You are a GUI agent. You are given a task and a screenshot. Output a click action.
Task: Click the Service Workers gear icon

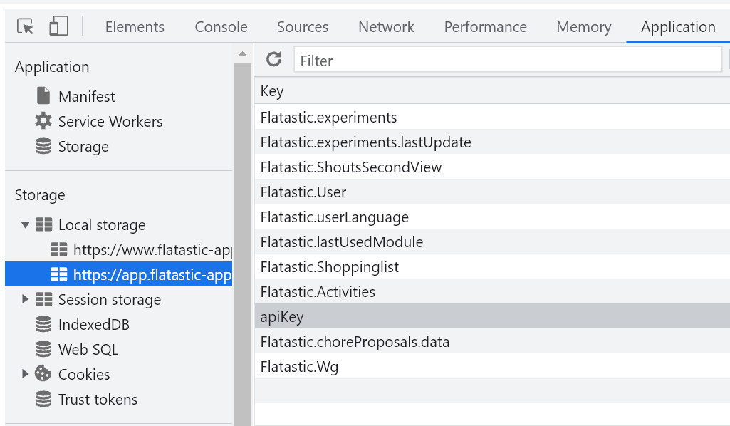(x=43, y=121)
